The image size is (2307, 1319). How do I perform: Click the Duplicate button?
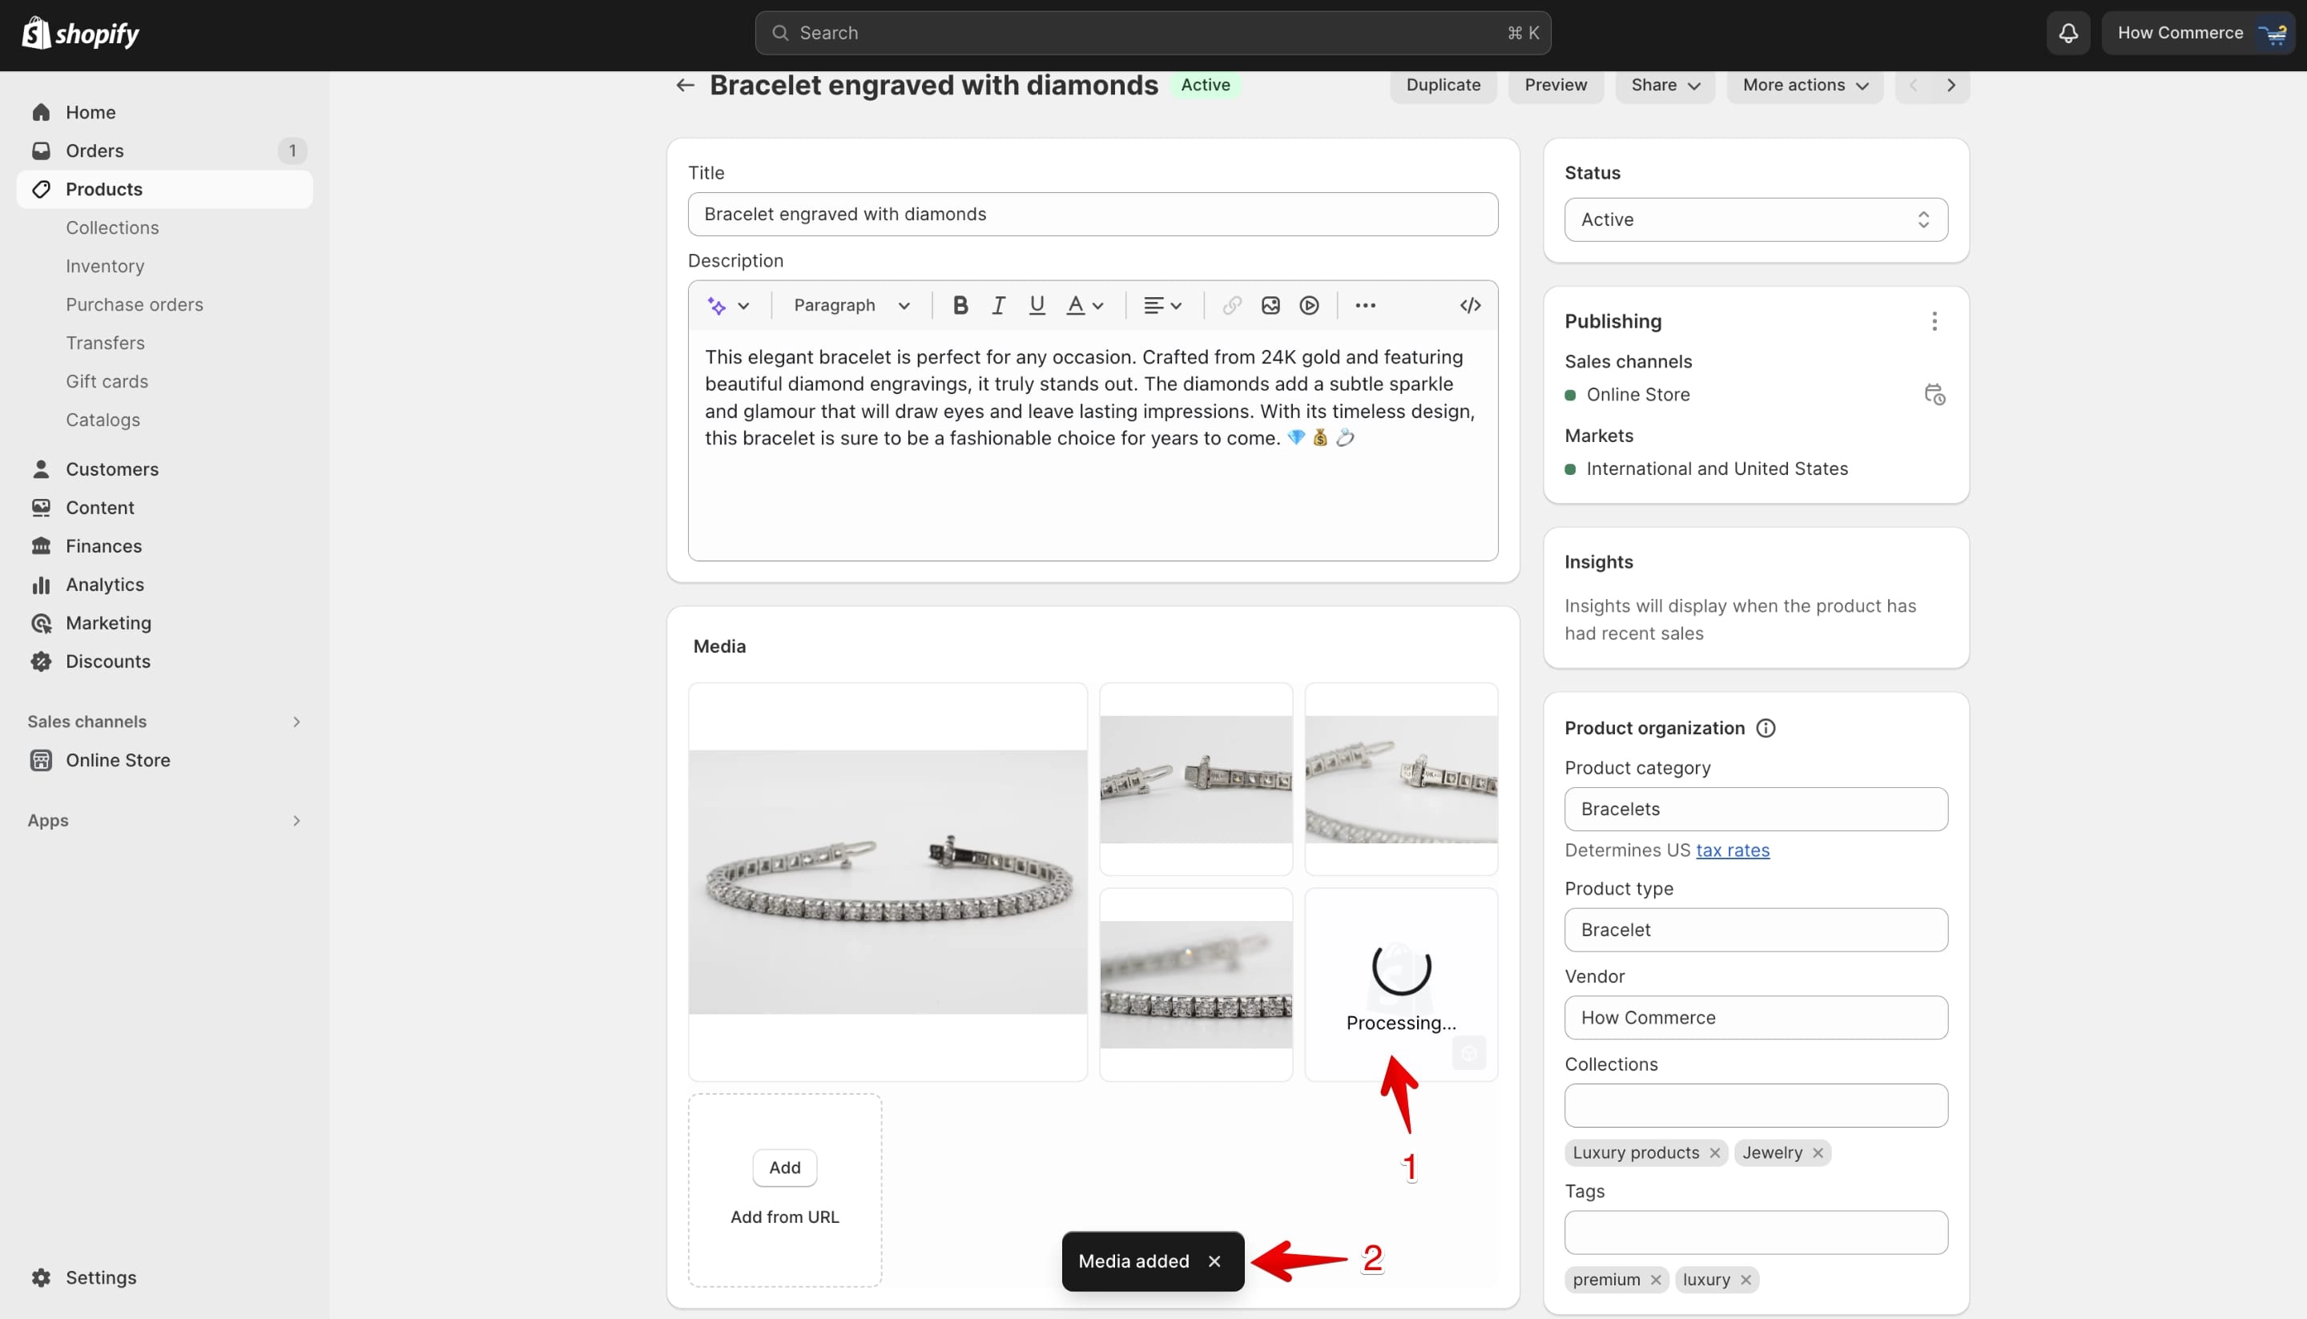click(1443, 85)
